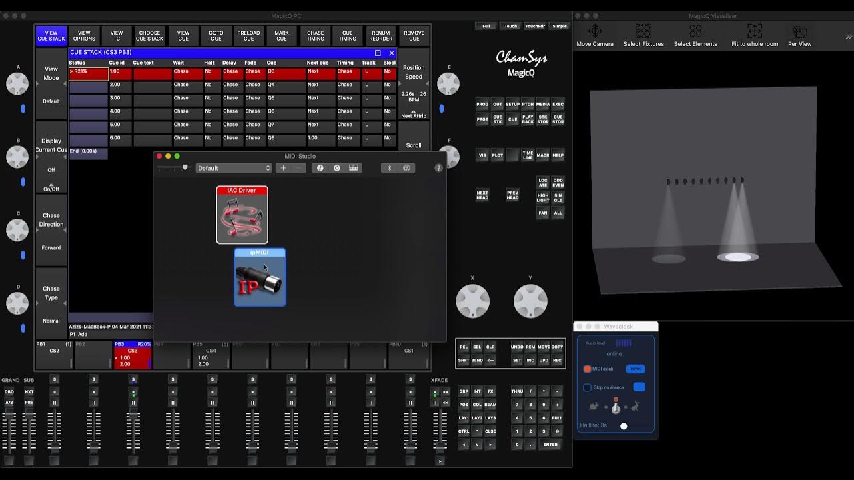Click CHOOSE CUE STACK soft button
Screen dimensions: 854x480
pyautogui.click(x=149, y=35)
